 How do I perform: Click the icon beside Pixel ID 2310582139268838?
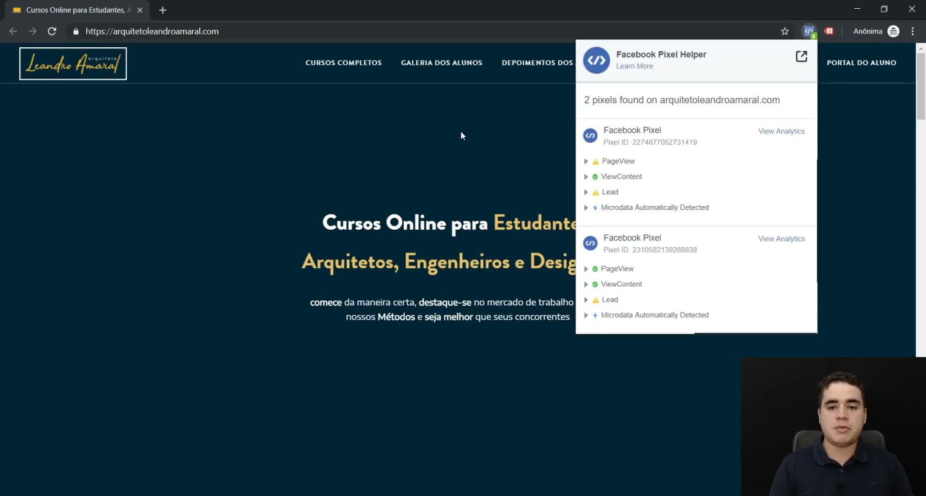[590, 243]
